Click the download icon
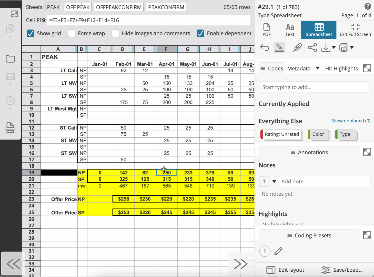 [326, 47]
